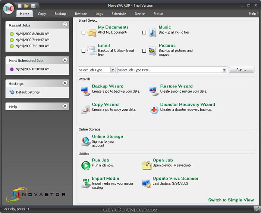Click the My Documents folder icon
The height and width of the screenshot is (213, 261).
coord(92,32)
